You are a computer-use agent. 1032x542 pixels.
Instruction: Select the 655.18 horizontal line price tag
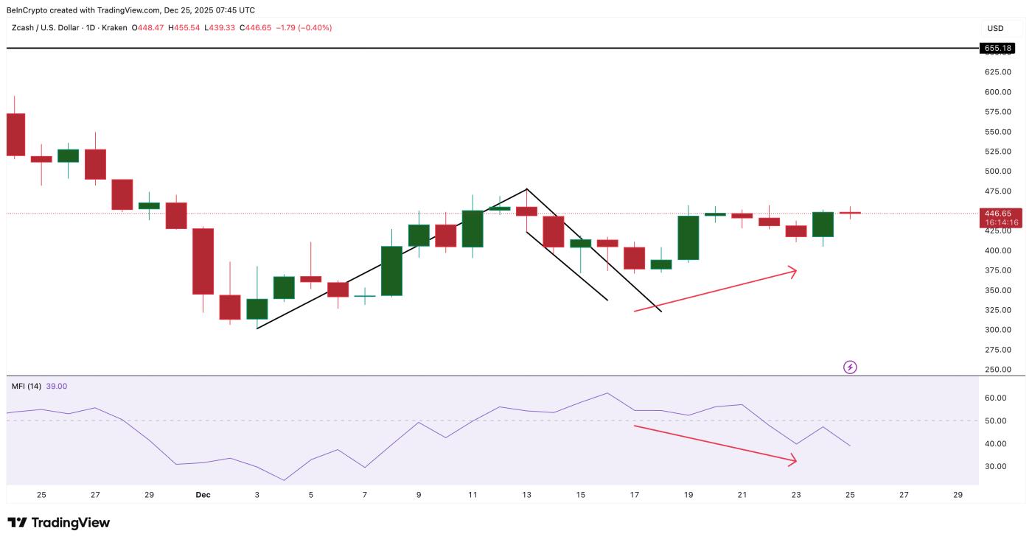coord(998,48)
